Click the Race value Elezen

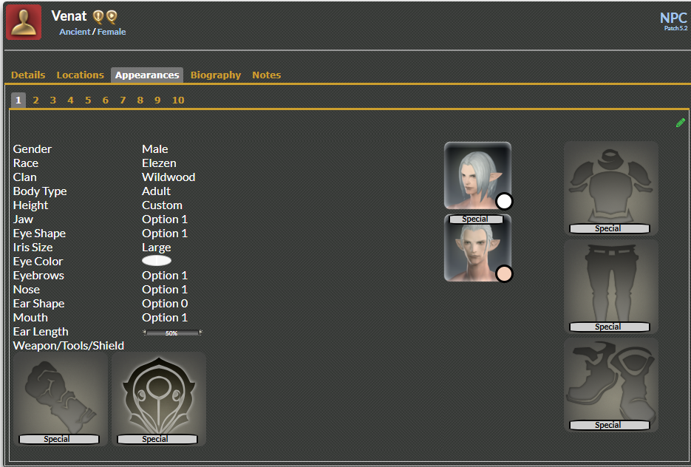[x=159, y=163]
